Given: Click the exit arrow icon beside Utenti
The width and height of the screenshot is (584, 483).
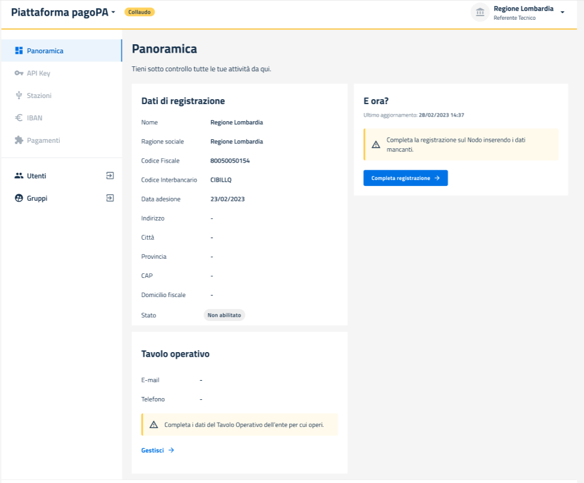Looking at the screenshot, I should [109, 176].
